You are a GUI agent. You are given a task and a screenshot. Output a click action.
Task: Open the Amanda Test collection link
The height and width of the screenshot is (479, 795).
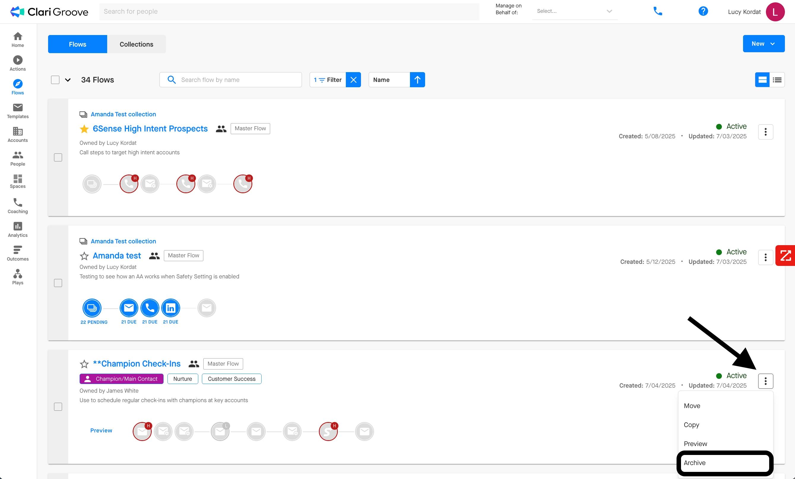point(123,114)
